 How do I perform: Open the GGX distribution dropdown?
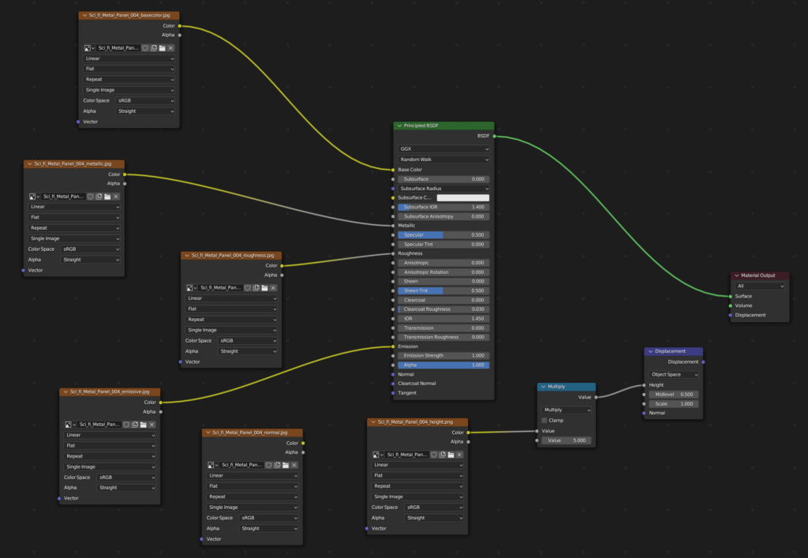click(443, 148)
